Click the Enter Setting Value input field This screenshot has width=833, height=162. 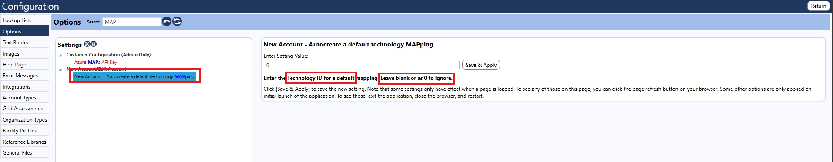tap(361, 65)
